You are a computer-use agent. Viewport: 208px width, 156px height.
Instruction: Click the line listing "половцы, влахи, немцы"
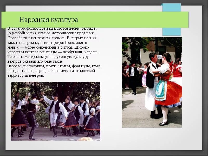(x=54, y=66)
